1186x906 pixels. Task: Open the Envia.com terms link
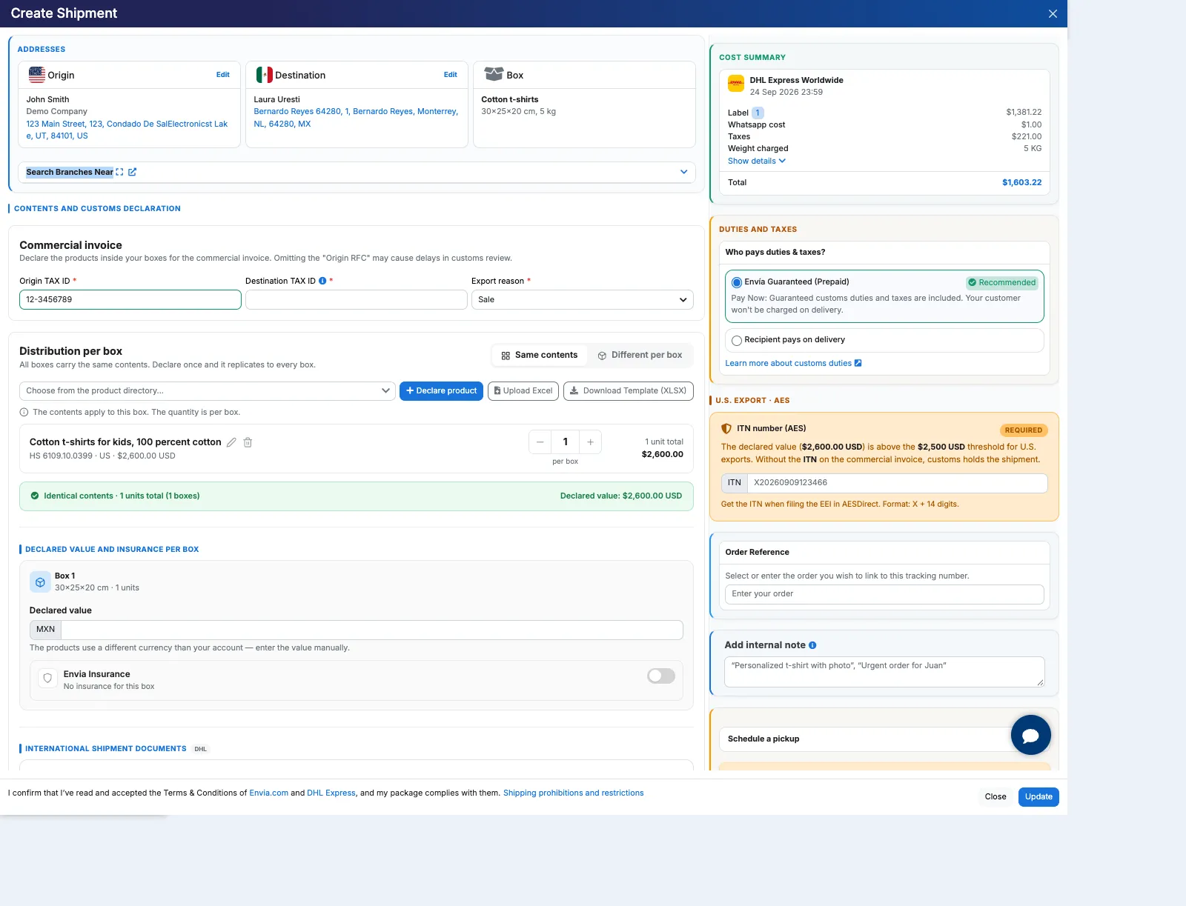click(269, 793)
